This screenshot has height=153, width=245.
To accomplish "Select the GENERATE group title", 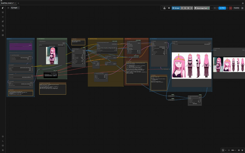I will click(154, 39).
